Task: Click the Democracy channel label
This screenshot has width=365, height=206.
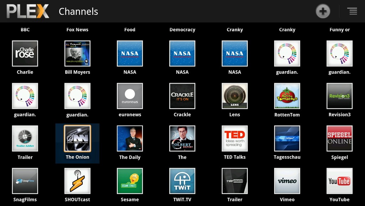Action: pos(182,30)
